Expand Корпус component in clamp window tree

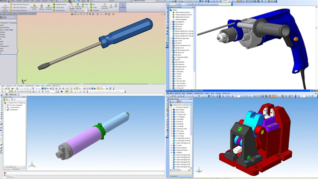click(171, 110)
